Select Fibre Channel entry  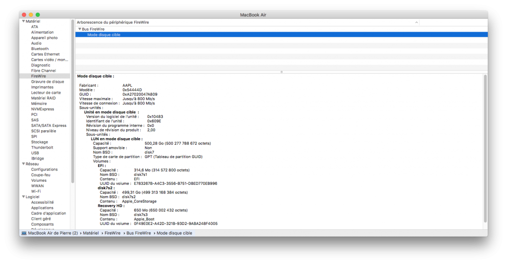click(44, 71)
